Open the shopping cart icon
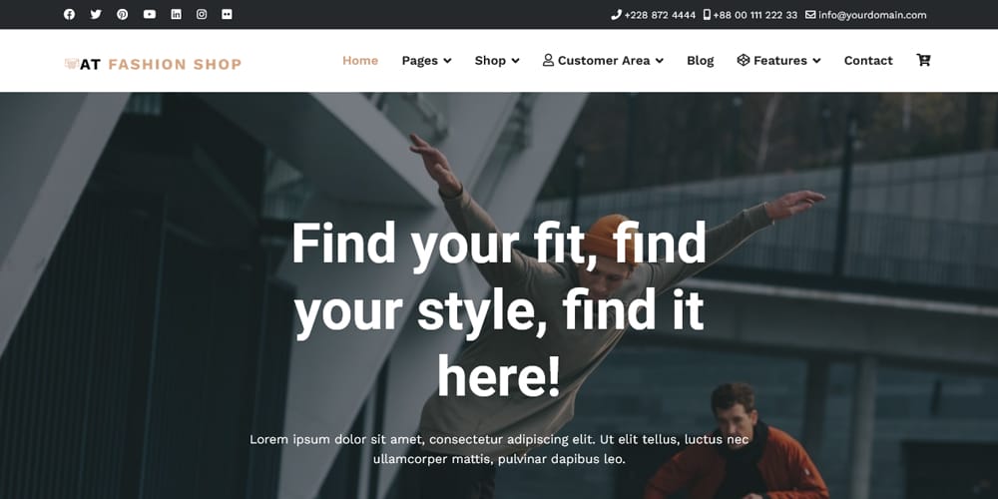The width and height of the screenshot is (998, 499). (x=923, y=60)
